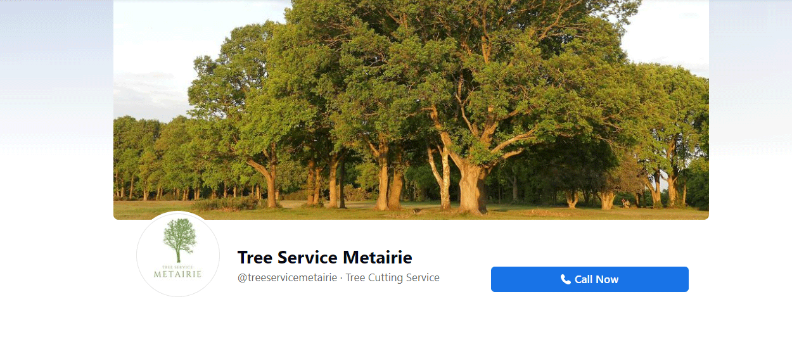Screen dimensions: 792x361
Task: Tap the phone handset icon in Call Now
Action: pos(566,279)
